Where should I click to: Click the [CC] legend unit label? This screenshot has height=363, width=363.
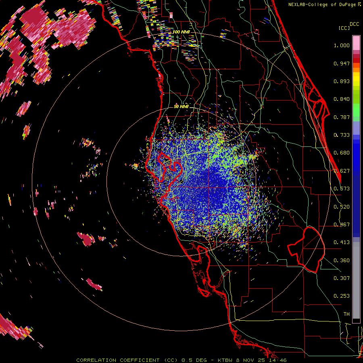[344, 28]
